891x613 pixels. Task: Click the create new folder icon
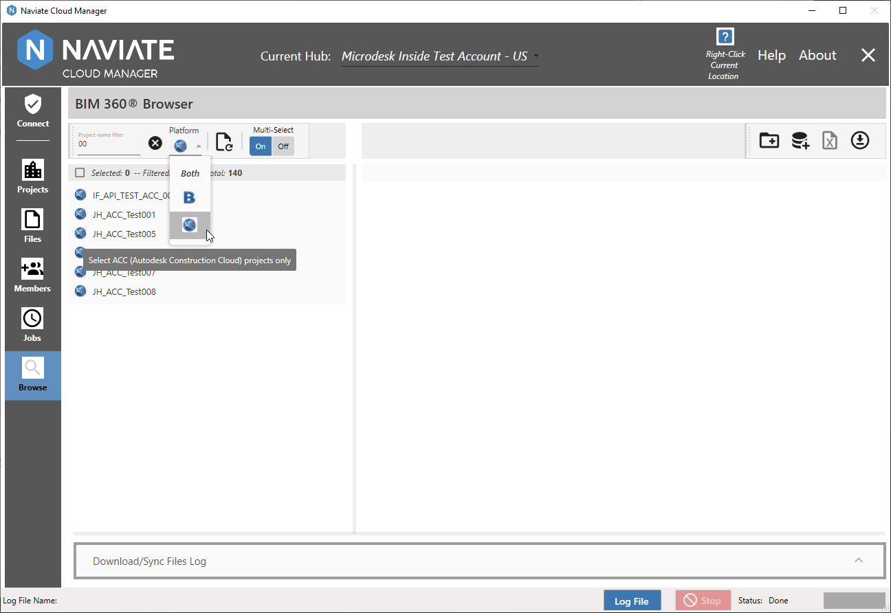769,140
